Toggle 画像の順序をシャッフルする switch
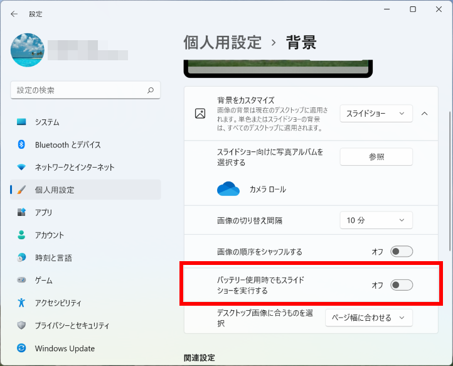453x366 pixels. pos(402,252)
